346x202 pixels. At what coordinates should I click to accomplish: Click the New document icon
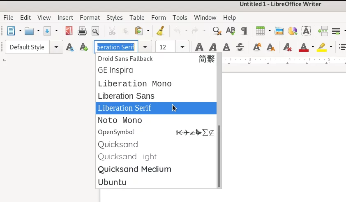pos(11,31)
